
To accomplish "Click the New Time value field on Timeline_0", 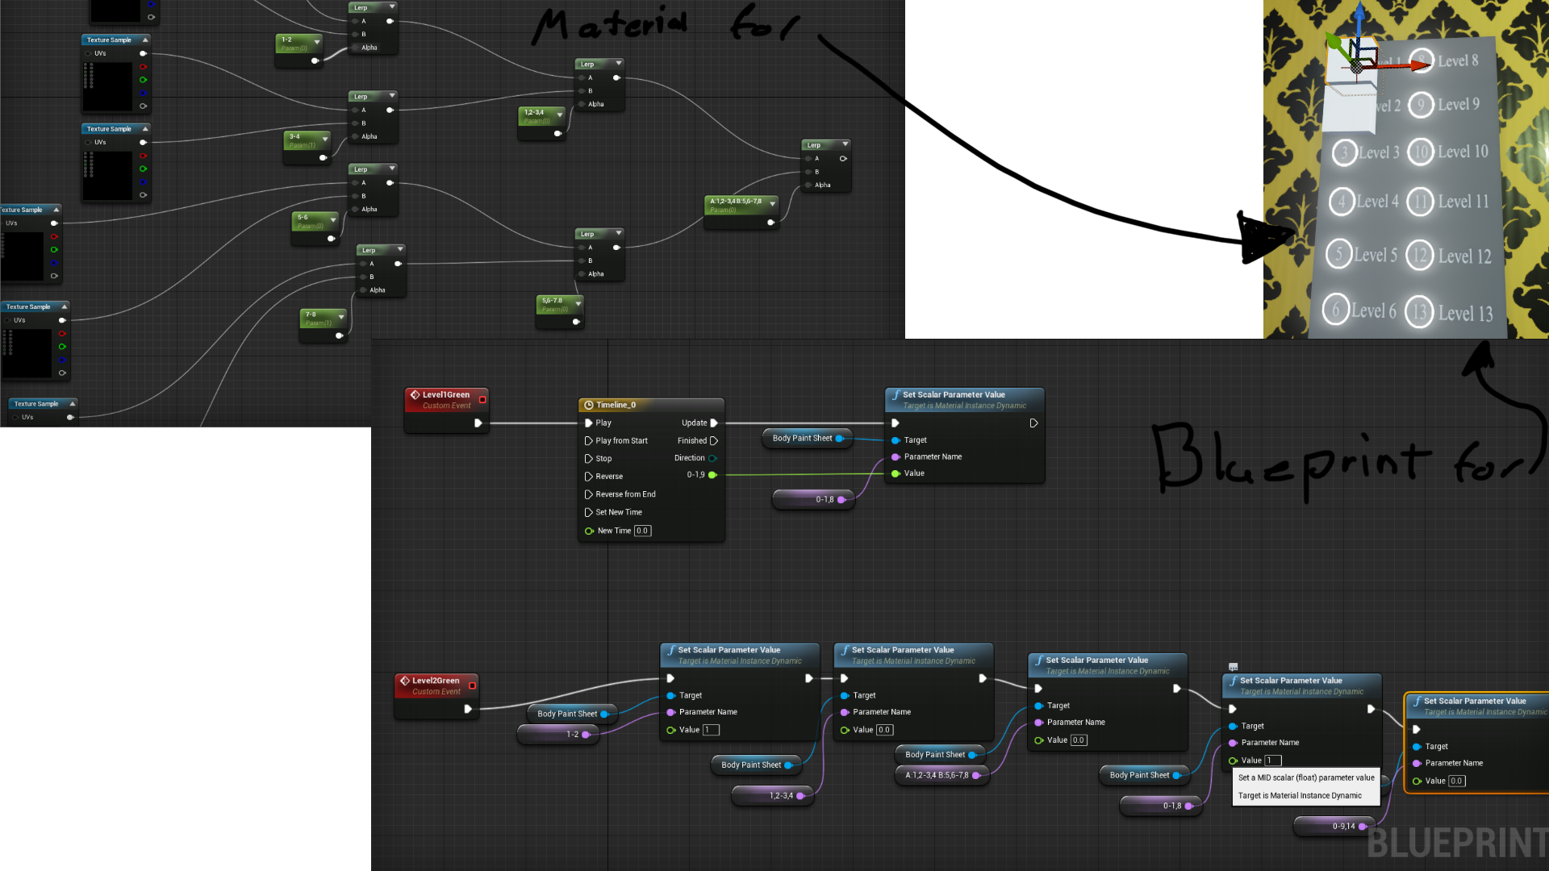I will [x=642, y=531].
